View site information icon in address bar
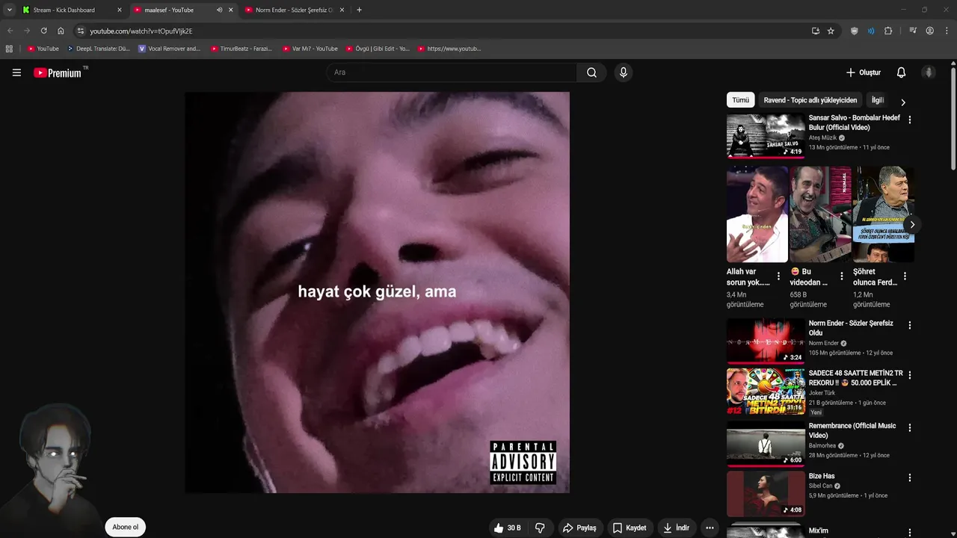957x538 pixels. 81,31
